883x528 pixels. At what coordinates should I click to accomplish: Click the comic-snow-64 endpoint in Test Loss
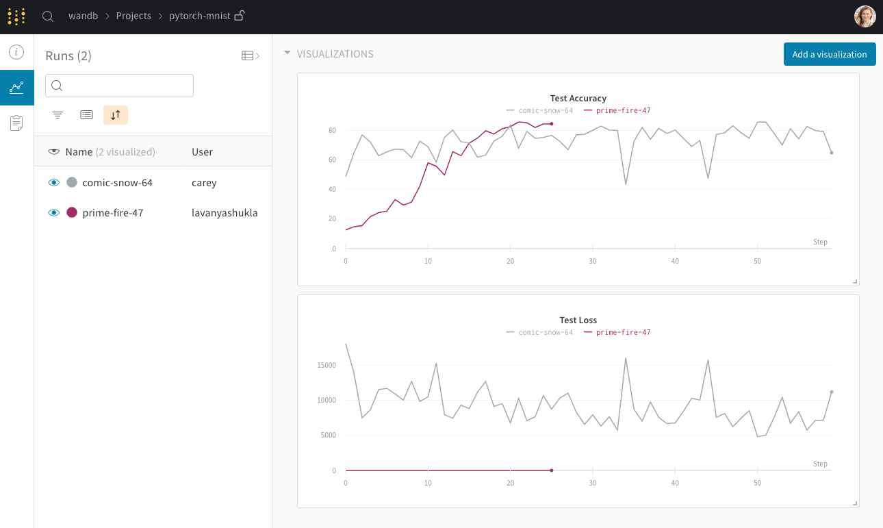click(831, 392)
